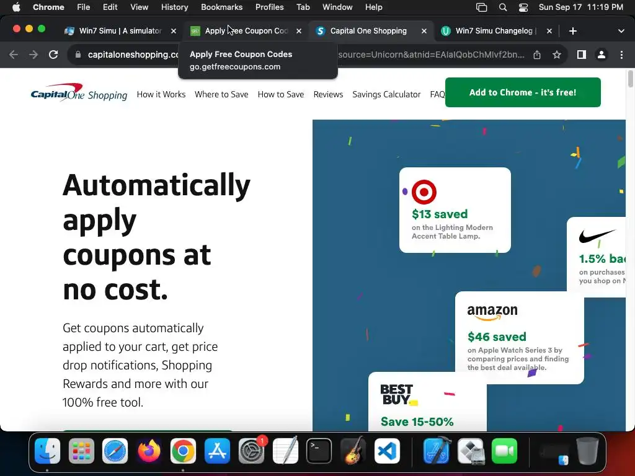Open Control Center icon

pos(523,7)
